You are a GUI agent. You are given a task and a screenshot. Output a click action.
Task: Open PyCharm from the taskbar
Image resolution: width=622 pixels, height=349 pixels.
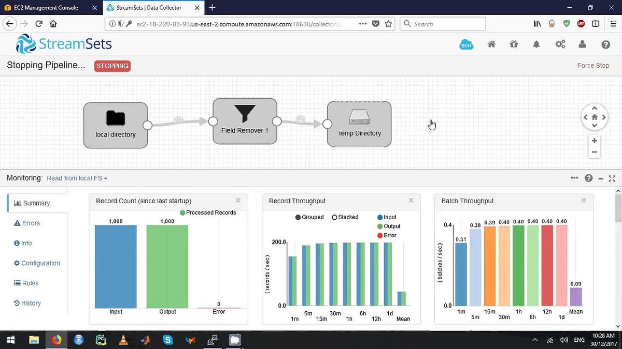coord(101,340)
